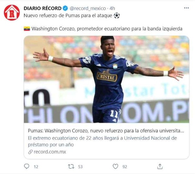Open the three-dot more options menu
The image size is (195, 174).
coord(187,8)
